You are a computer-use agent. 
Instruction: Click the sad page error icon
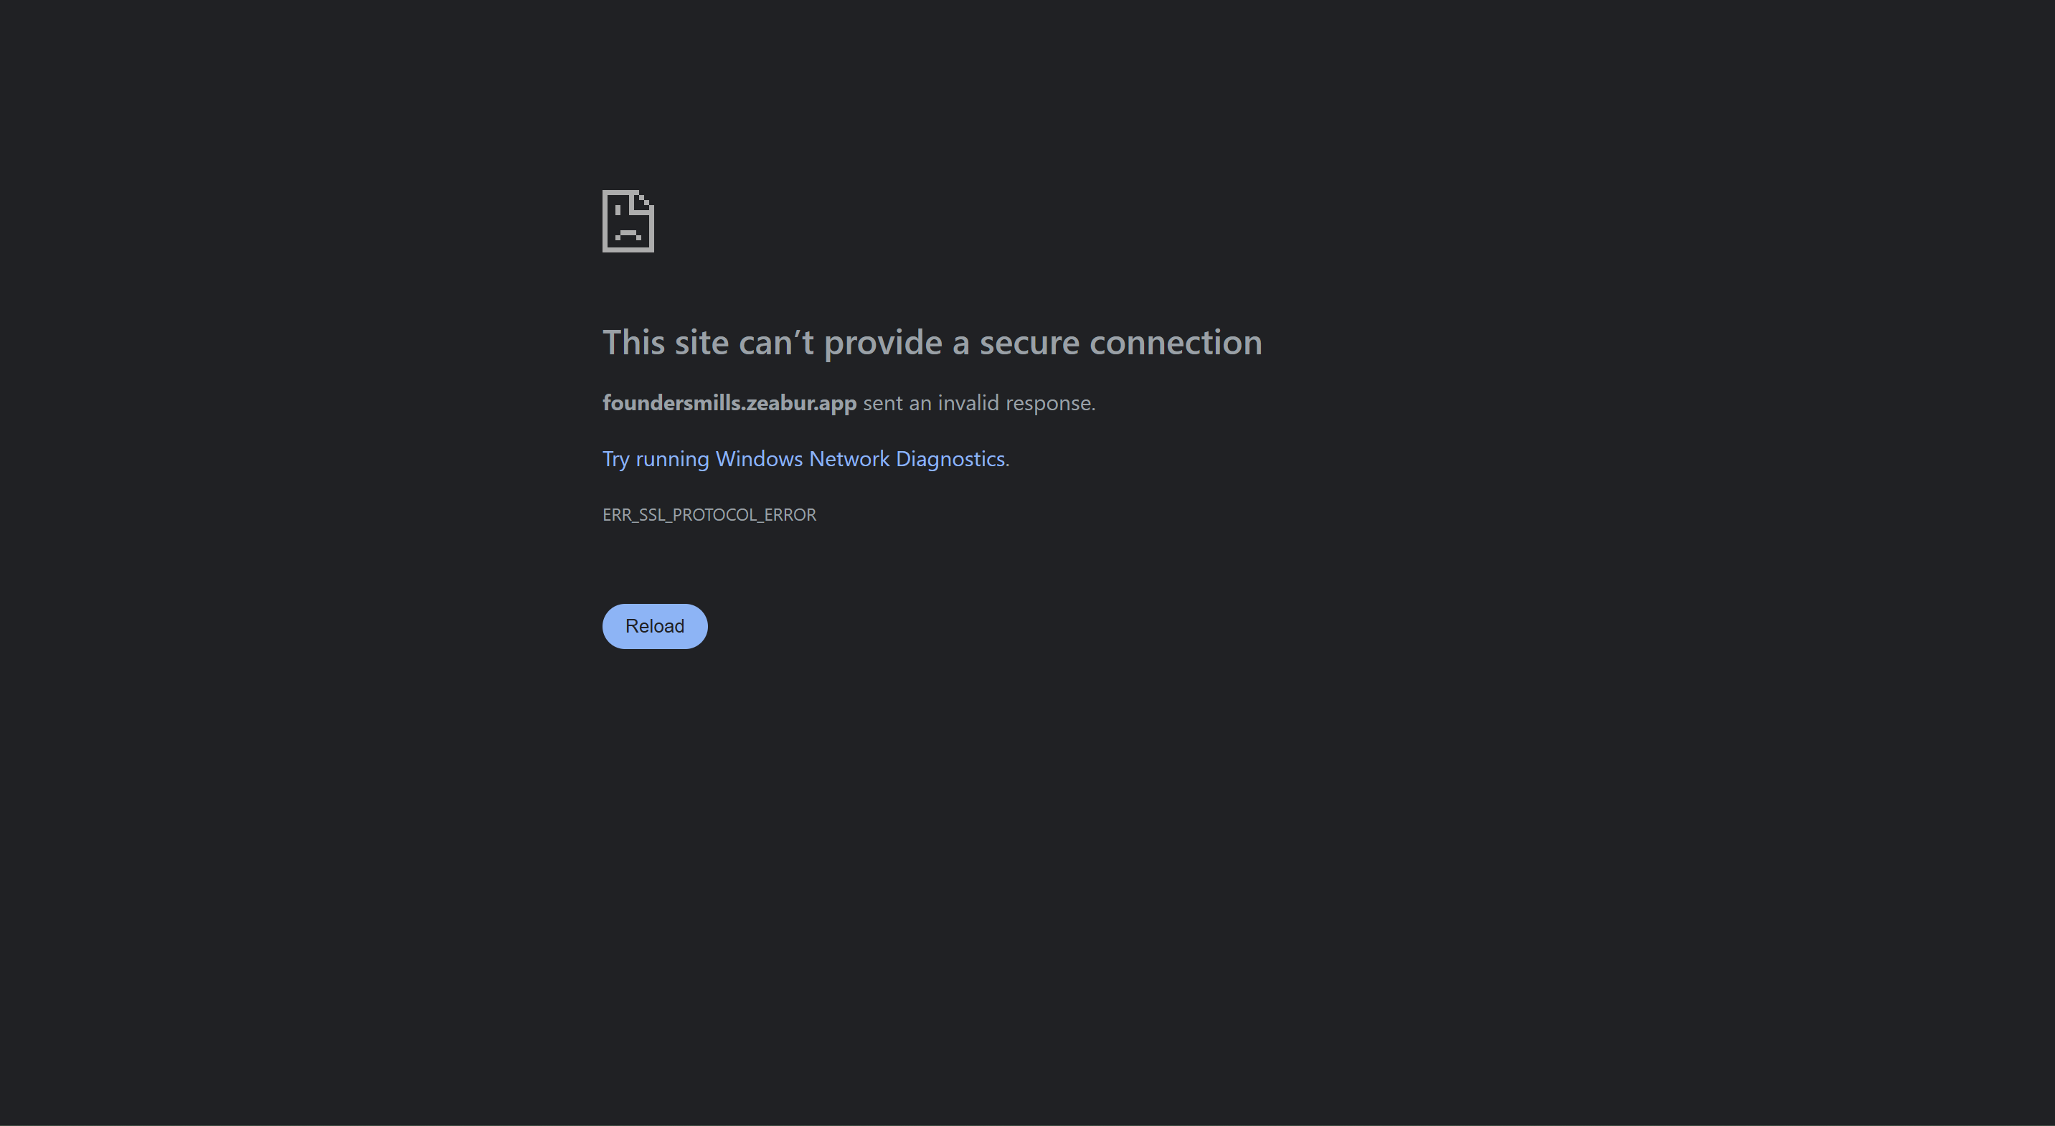628,221
